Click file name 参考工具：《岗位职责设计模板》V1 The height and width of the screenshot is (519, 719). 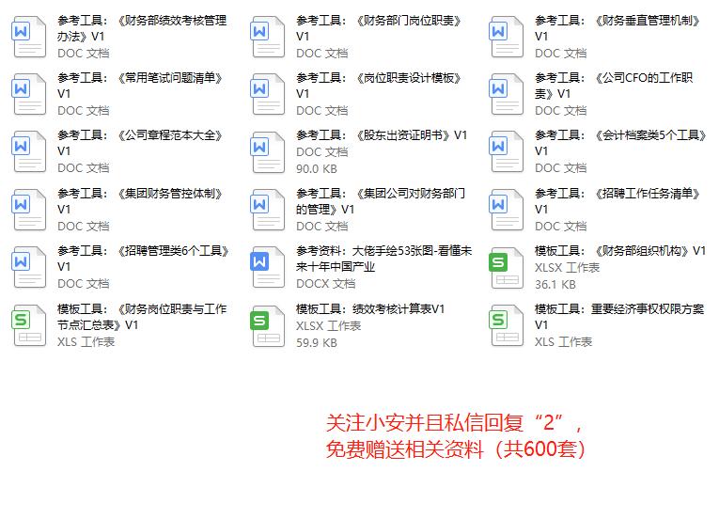click(379, 86)
